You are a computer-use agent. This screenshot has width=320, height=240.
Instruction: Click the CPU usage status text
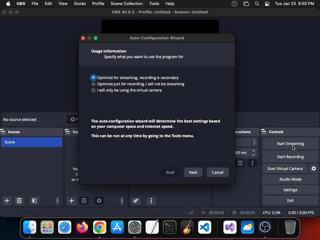click(272, 212)
